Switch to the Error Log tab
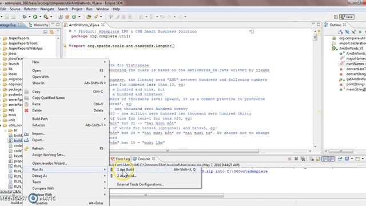This screenshot has width=366, height=206. [120, 159]
